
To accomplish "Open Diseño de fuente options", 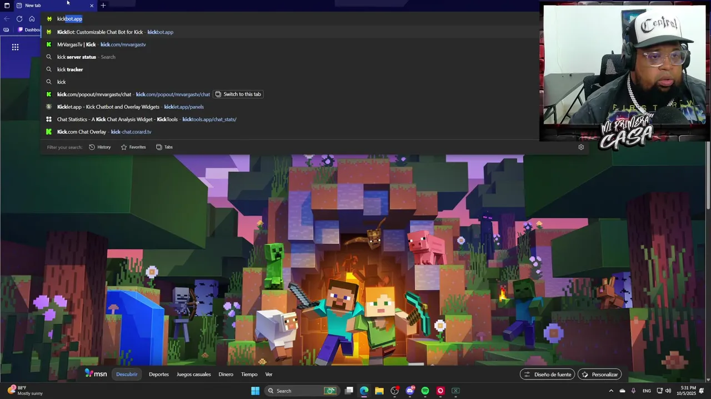I will pos(548,375).
